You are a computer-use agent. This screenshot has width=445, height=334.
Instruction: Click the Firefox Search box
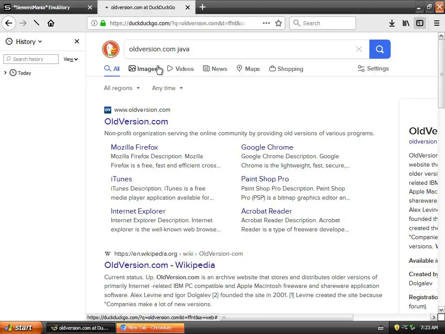point(322,23)
